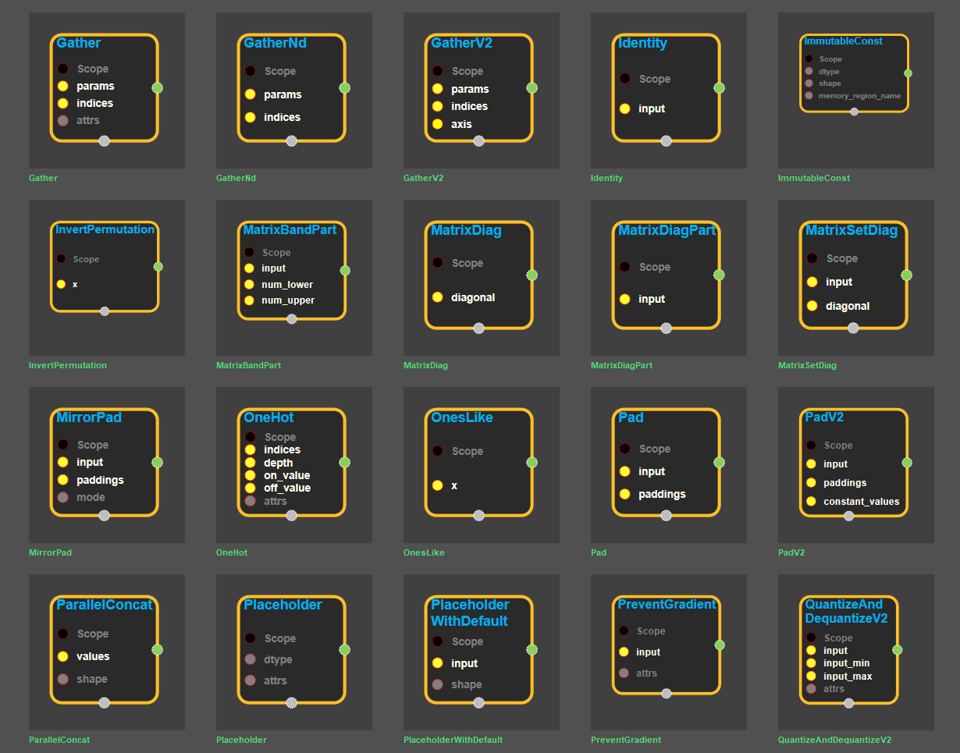Click the bottom gray port of Pad node
Screen dimensions: 960x753
pos(666,515)
